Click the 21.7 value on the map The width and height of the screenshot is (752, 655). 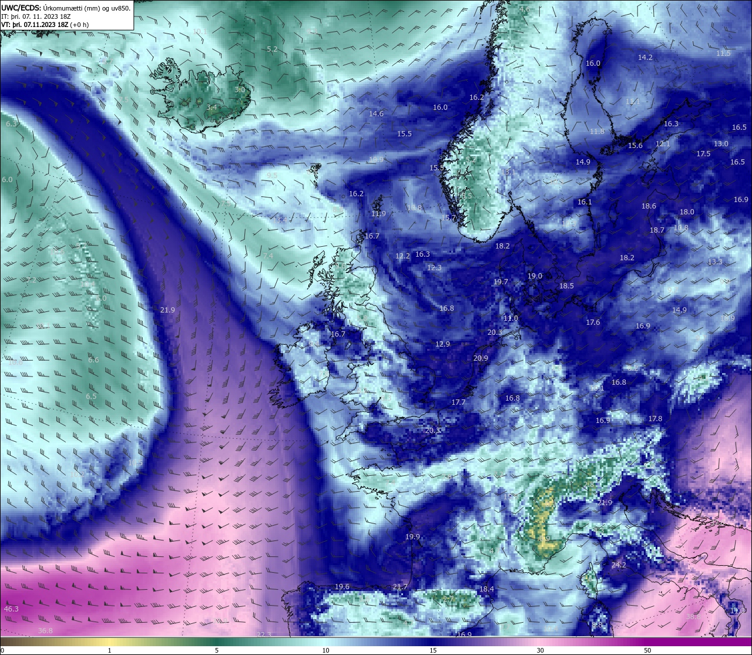400,587
